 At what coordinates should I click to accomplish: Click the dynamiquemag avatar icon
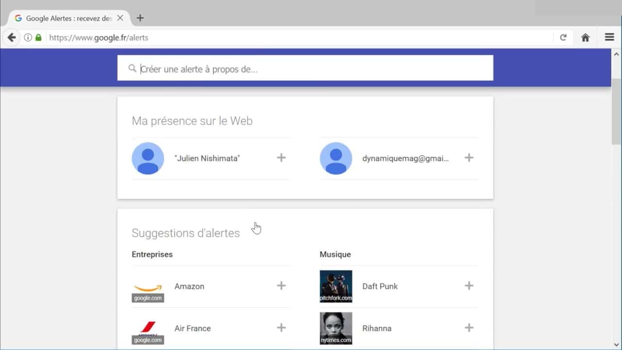pos(336,158)
